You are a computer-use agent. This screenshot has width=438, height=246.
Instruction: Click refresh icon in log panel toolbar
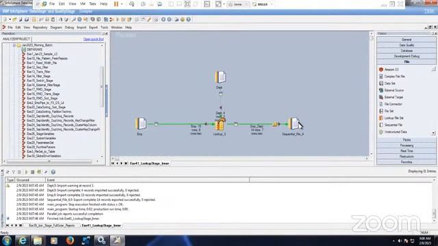(8, 172)
